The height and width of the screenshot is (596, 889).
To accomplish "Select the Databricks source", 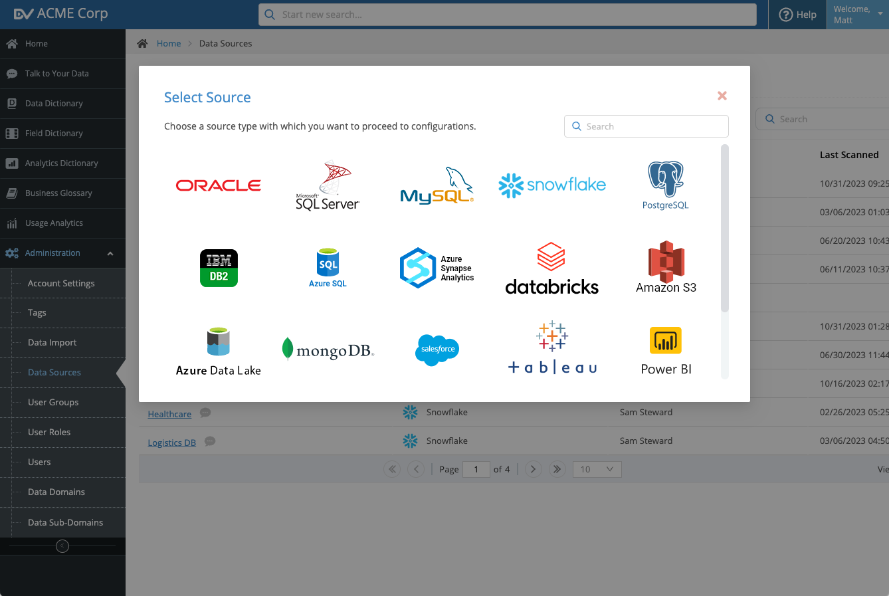I will click(552, 268).
